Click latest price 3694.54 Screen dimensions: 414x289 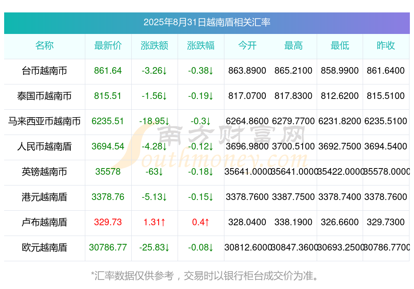(108, 146)
